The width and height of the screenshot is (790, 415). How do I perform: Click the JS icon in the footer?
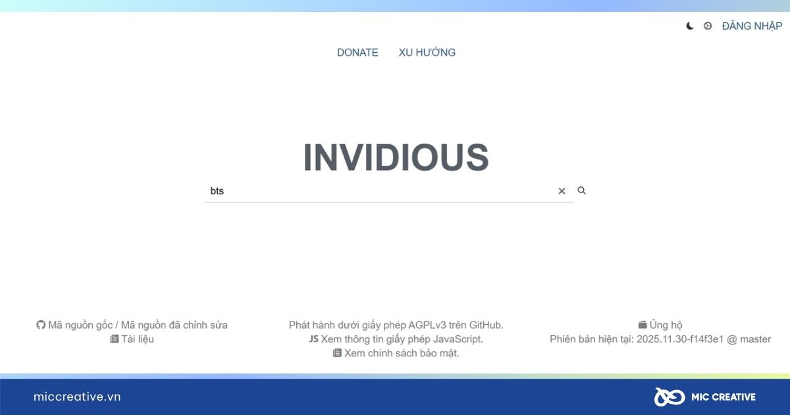pos(313,339)
